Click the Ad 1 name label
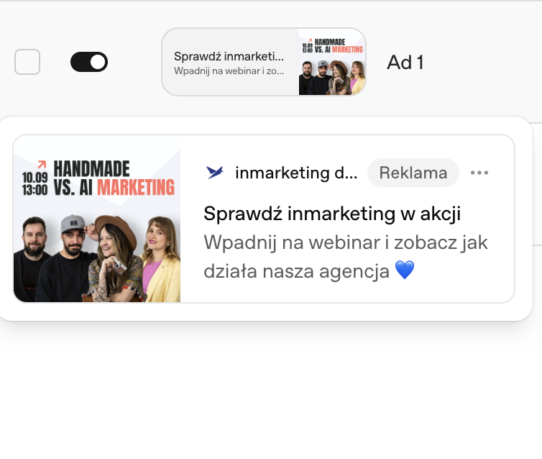Image resolution: width=542 pixels, height=459 pixels. [405, 63]
